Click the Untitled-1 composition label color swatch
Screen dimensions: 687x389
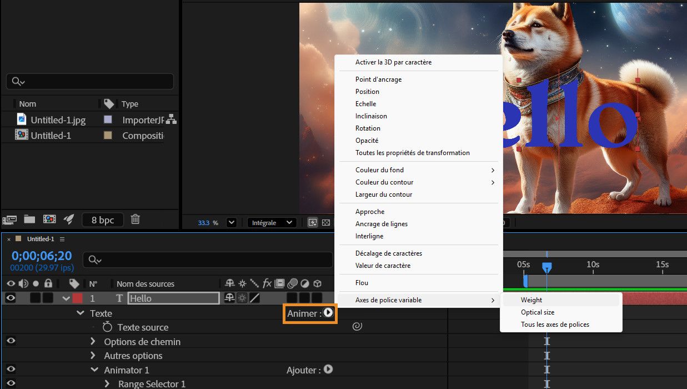tap(108, 135)
